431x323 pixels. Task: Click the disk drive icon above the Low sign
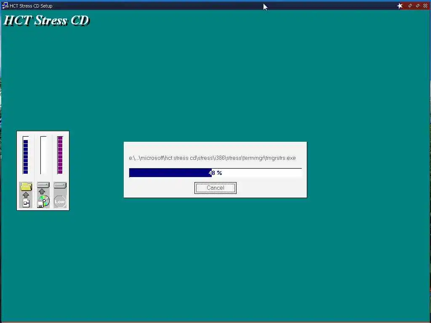(x=60, y=185)
